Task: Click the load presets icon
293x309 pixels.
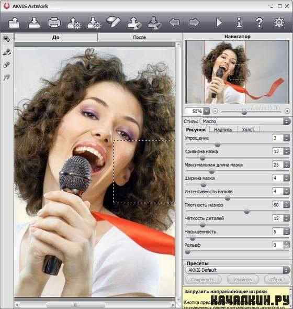Action: tap(74, 23)
